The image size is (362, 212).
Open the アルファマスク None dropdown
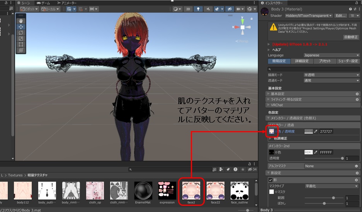click(331, 166)
